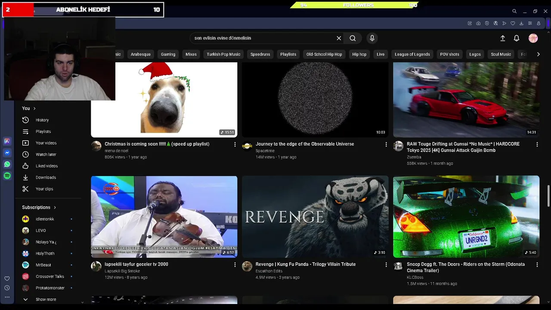
Task: Select the Gaming filter chip
Action: pyautogui.click(x=168, y=54)
